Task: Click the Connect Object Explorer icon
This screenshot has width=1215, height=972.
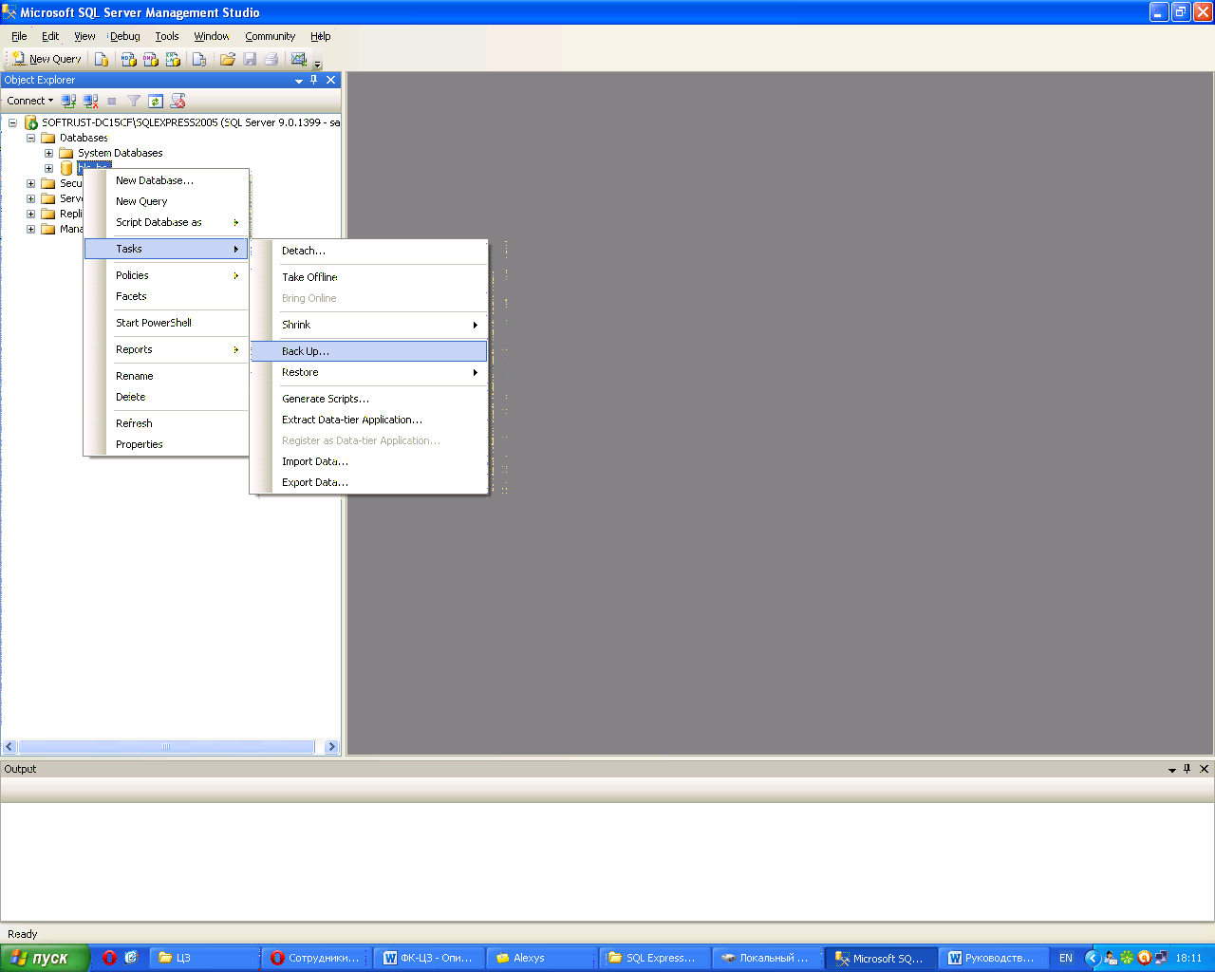Action: click(x=68, y=101)
